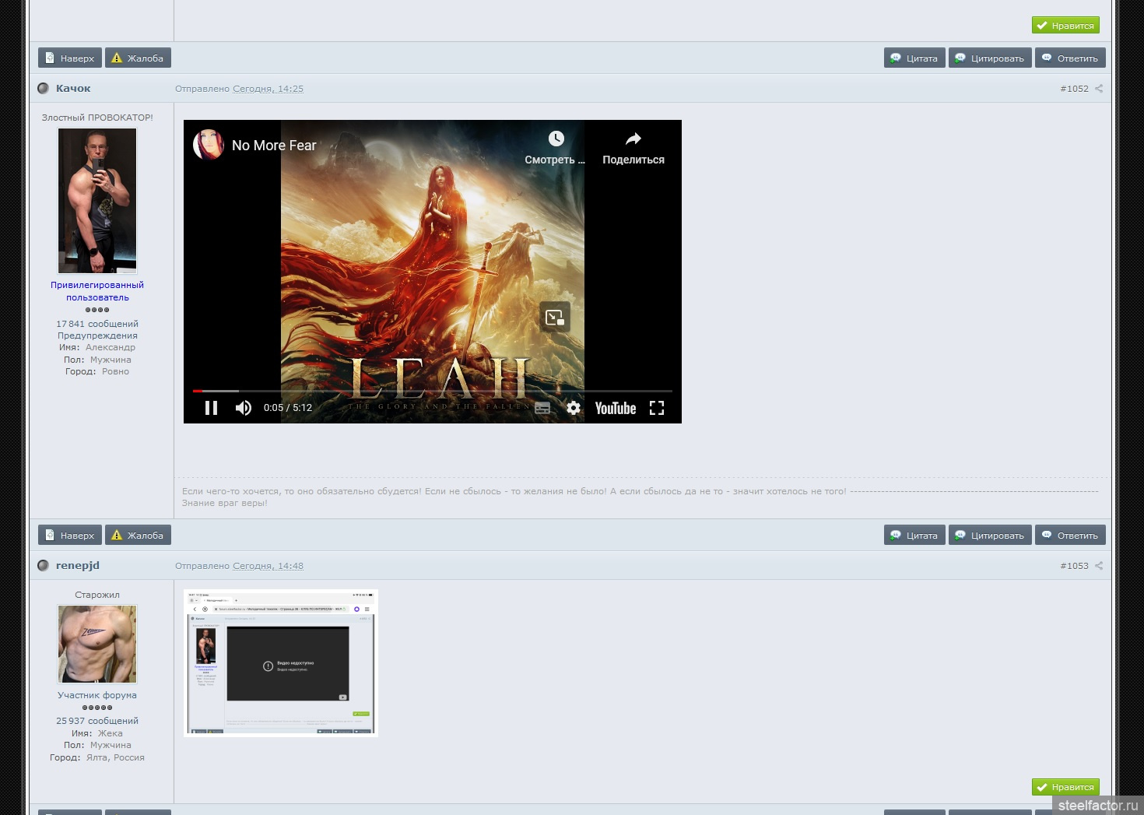Viewport: 1144px width, 815px height.
Task: Click status icon beside renepjd
Action: click(x=44, y=565)
